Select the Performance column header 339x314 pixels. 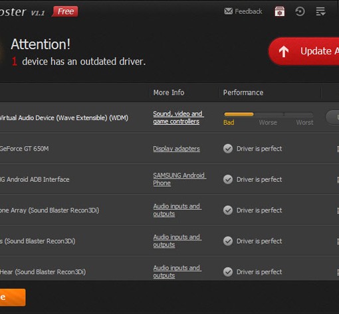243,92
